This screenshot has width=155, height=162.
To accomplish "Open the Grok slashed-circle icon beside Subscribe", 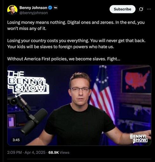I will [141, 9].
